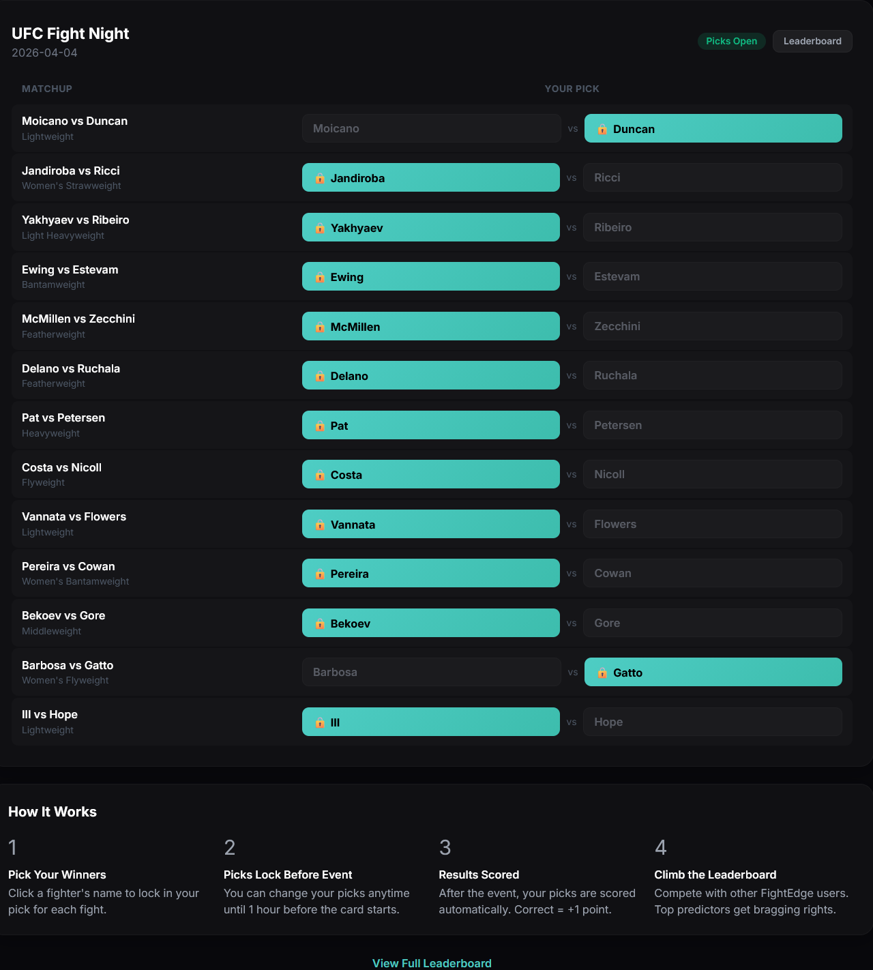Image resolution: width=873 pixels, height=970 pixels.
Task: Click the lock icon beside Vannata
Action: tap(320, 525)
